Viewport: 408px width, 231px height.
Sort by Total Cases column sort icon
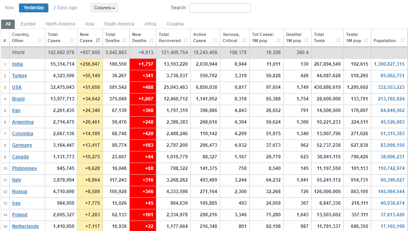72,41
